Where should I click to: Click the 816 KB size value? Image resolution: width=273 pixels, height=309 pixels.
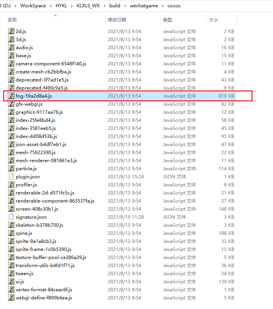coord(226,96)
